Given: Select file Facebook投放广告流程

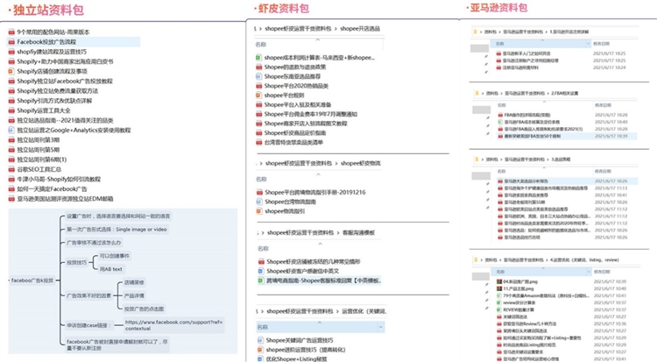Looking at the screenshot, I should pyautogui.click(x=46, y=42).
